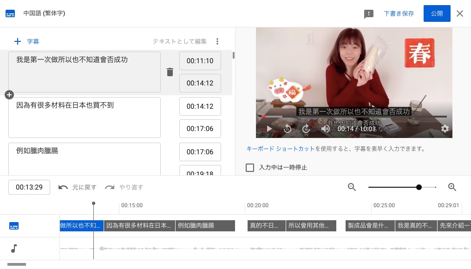The image size is (471, 269).
Task: Click the video preview frame
Action: 354,83
